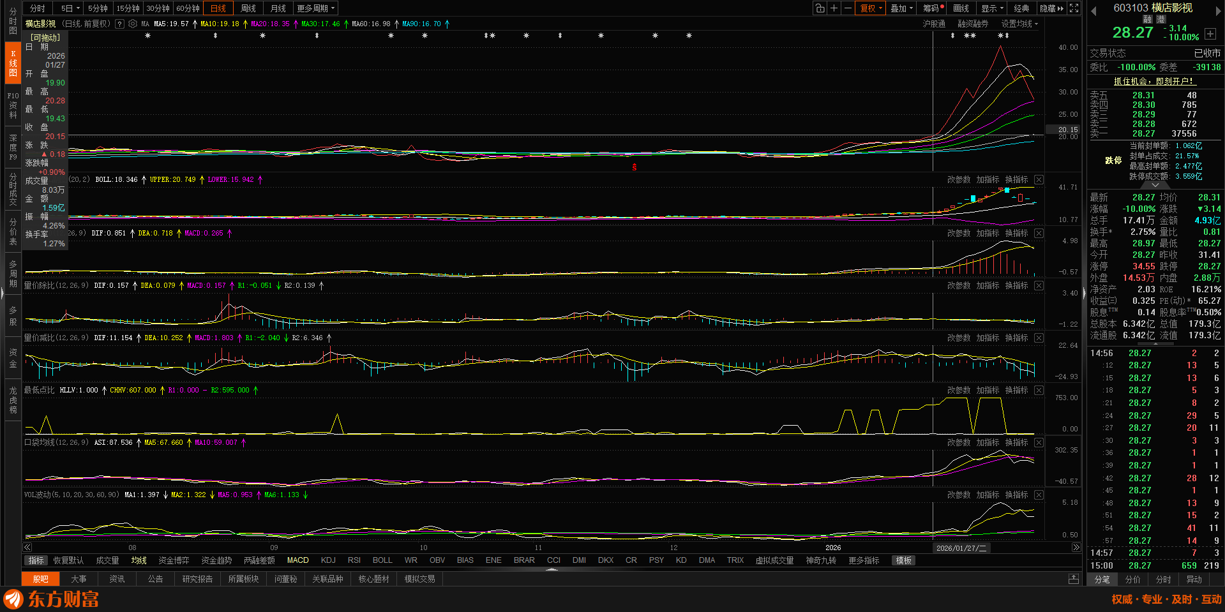
Task: Switch to 周线 weekly chart tab
Action: pos(248,8)
